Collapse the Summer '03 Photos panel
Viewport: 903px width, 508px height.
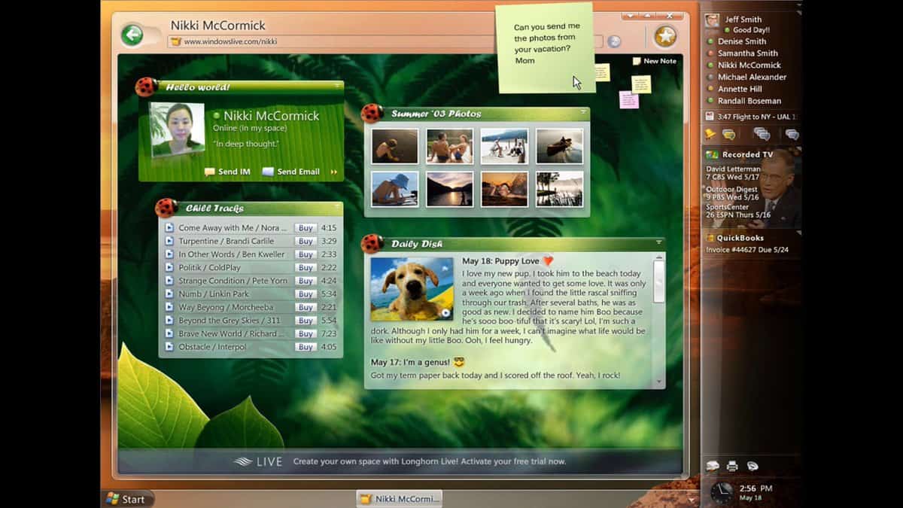pos(583,112)
